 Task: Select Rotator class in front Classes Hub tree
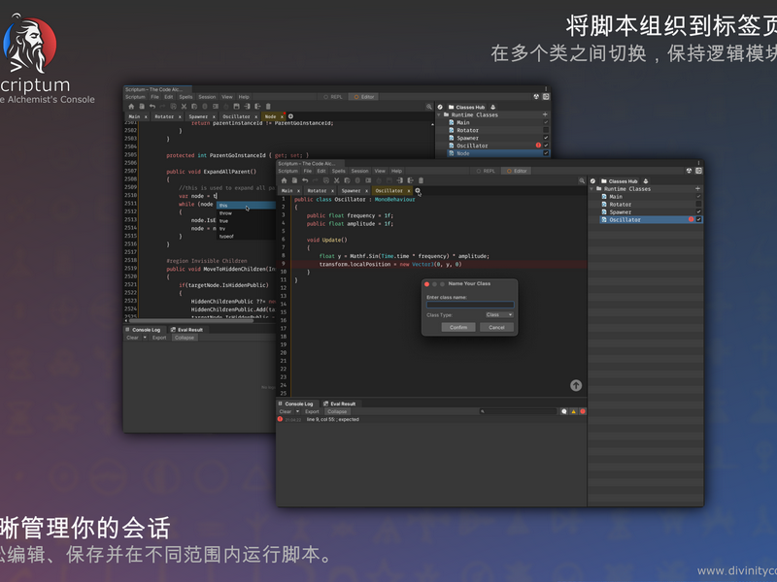click(x=621, y=205)
